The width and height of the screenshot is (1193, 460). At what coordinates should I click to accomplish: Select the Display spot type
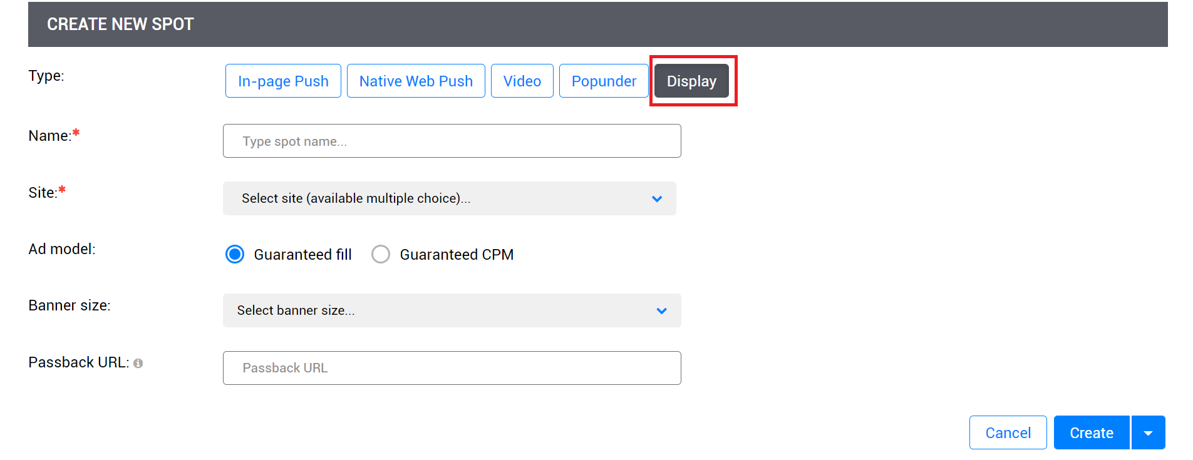click(691, 81)
